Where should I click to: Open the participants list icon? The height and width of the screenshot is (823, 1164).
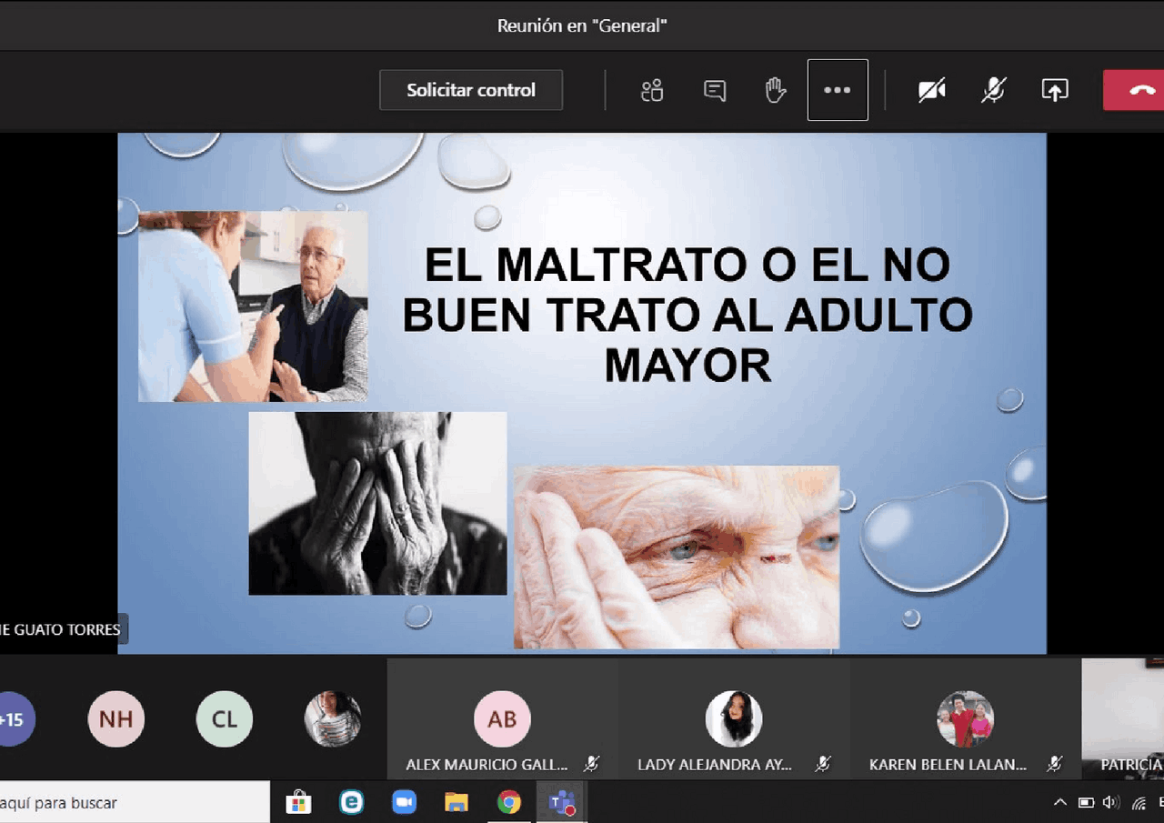(x=652, y=90)
